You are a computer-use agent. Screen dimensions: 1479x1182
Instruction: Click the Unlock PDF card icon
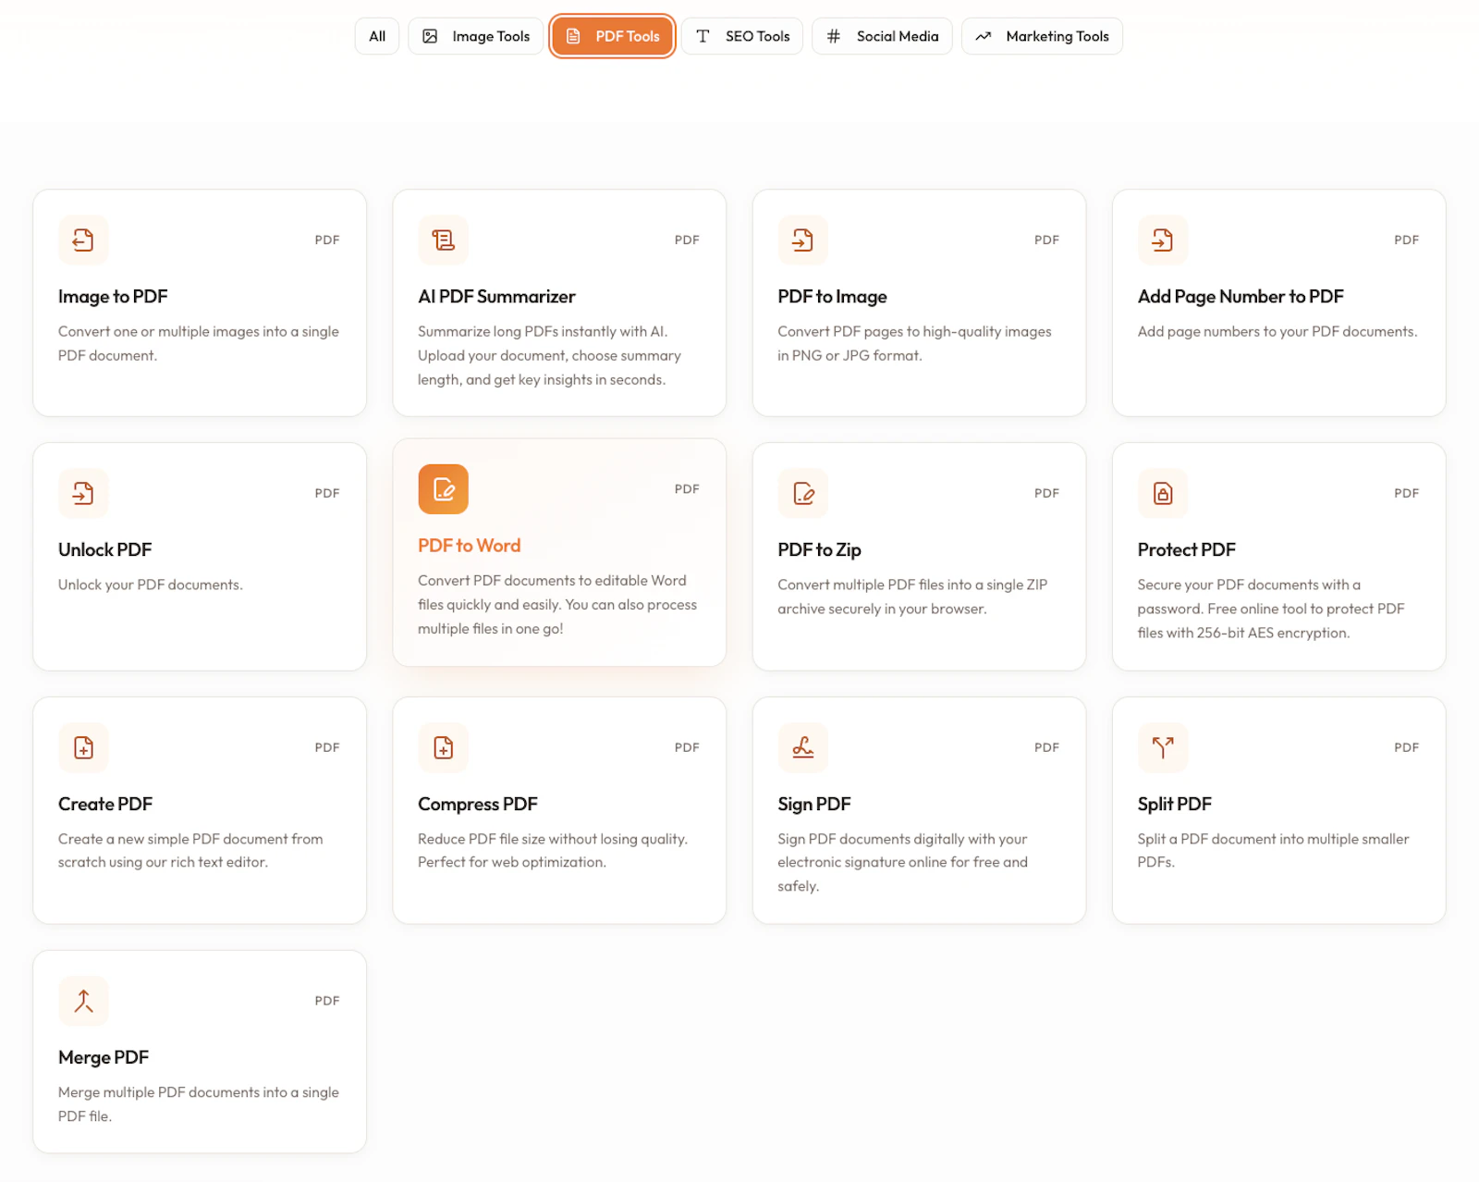[x=83, y=493]
